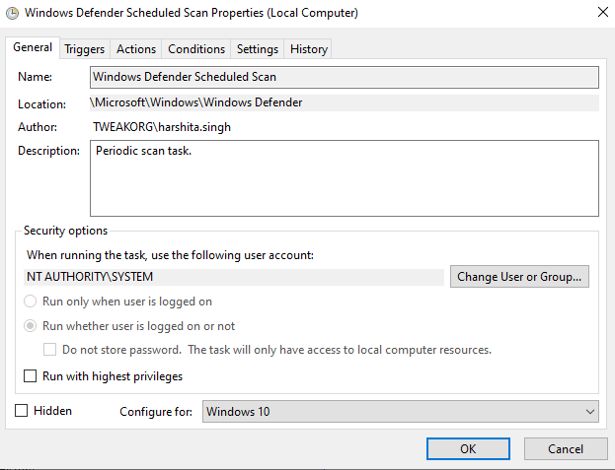Select Run only when user is logged on

tap(32, 302)
